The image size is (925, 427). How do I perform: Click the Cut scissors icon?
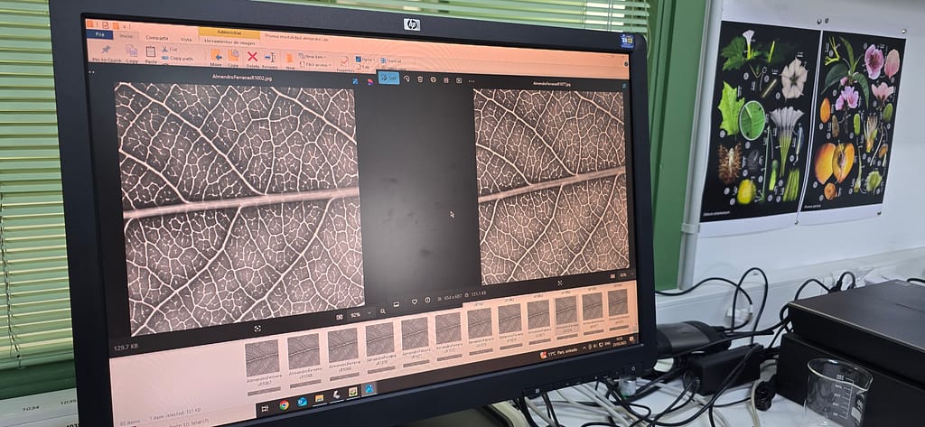[164, 49]
